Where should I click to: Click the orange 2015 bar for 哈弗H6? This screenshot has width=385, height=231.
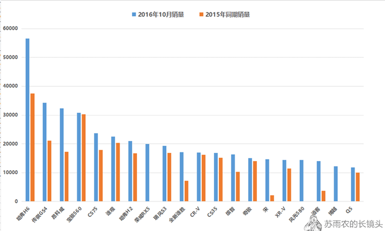coord(33,147)
